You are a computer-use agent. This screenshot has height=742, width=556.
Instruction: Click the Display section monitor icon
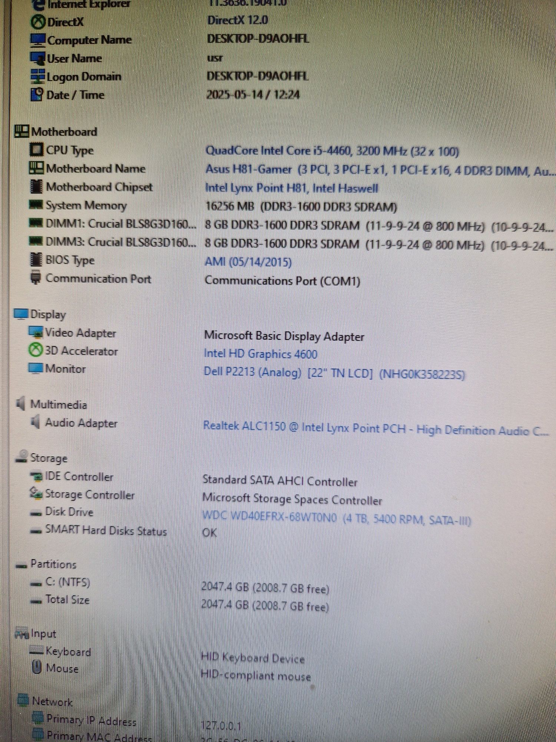(21, 314)
